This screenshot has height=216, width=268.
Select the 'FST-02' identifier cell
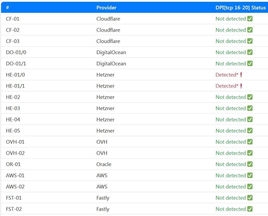coord(14,209)
